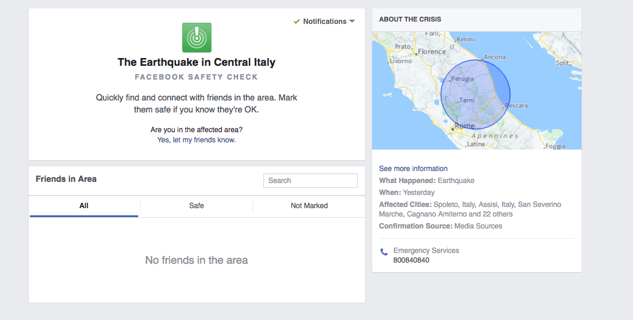633x320 pixels.
Task: Click the Emergency Services phone icon
Action: 384,252
